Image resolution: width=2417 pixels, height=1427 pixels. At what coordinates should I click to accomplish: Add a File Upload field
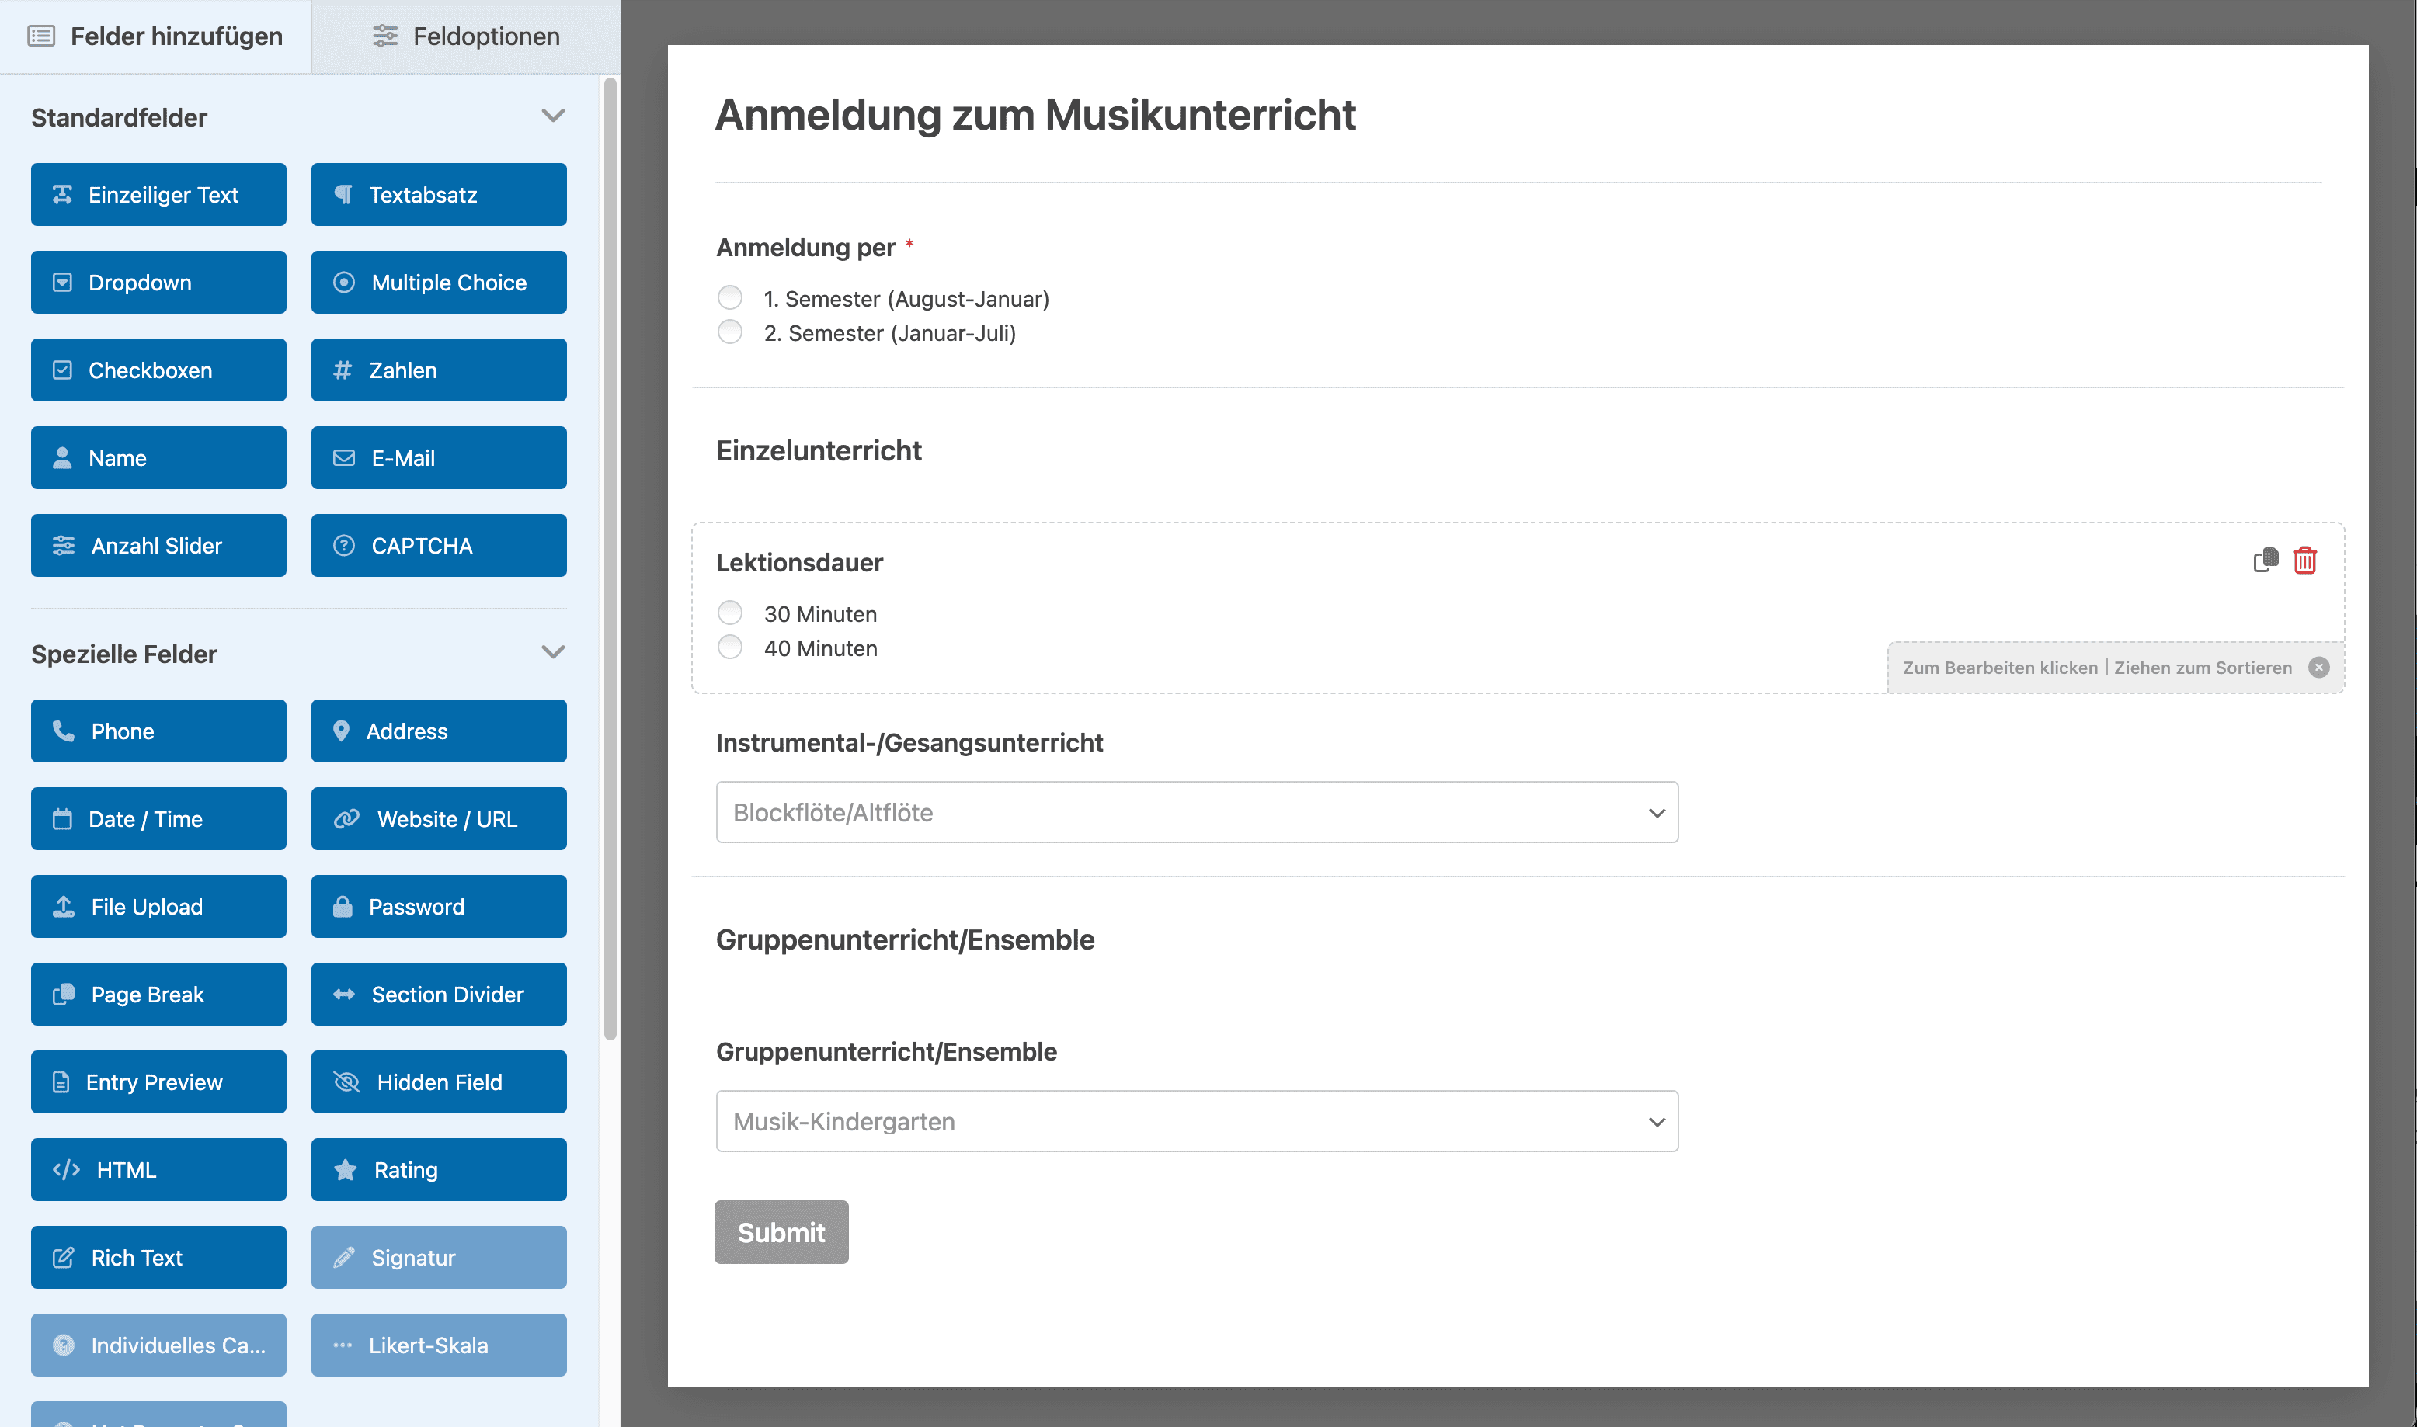[x=158, y=906]
